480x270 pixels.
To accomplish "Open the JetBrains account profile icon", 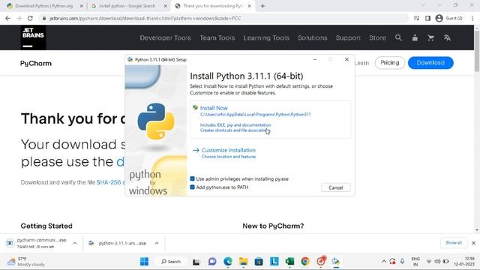I will 415,37.
